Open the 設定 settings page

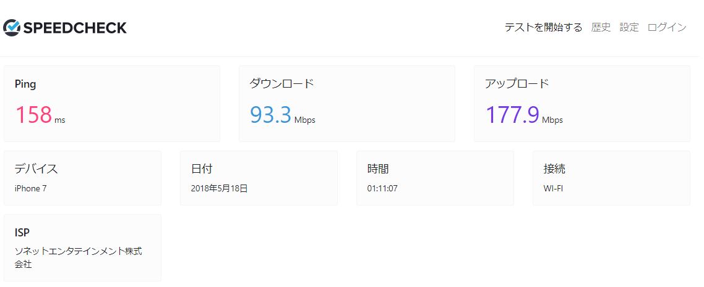(629, 27)
